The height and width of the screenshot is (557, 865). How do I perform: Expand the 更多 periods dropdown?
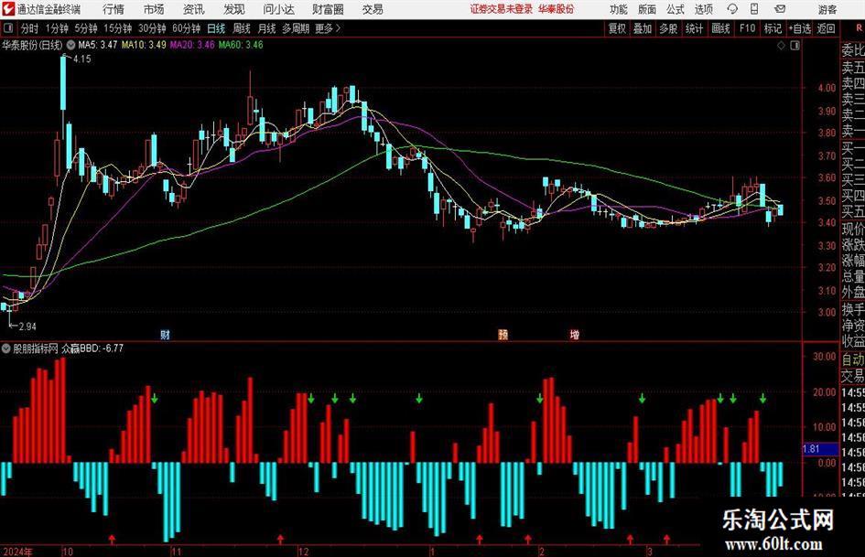(328, 28)
